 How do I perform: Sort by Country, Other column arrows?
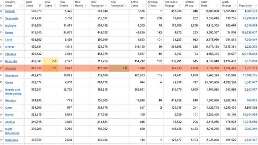pyautogui.click(x=21, y=6)
